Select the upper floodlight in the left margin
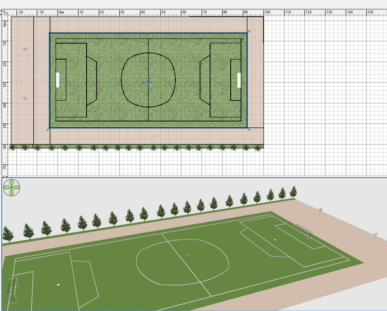 (x=25, y=49)
